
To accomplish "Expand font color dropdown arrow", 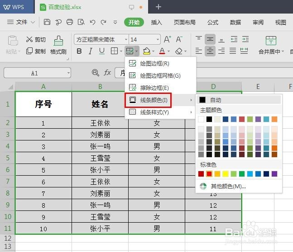I will coord(168,51).
